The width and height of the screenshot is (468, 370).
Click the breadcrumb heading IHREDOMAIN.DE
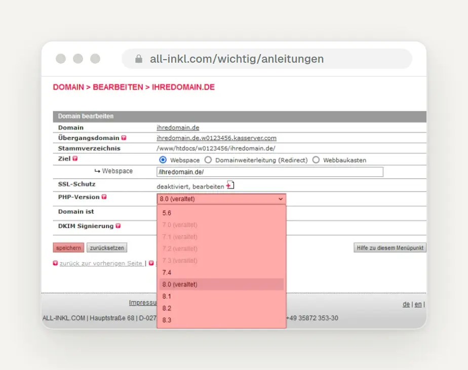(183, 87)
